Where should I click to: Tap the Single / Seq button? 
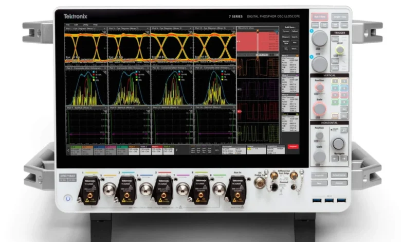click(340, 17)
